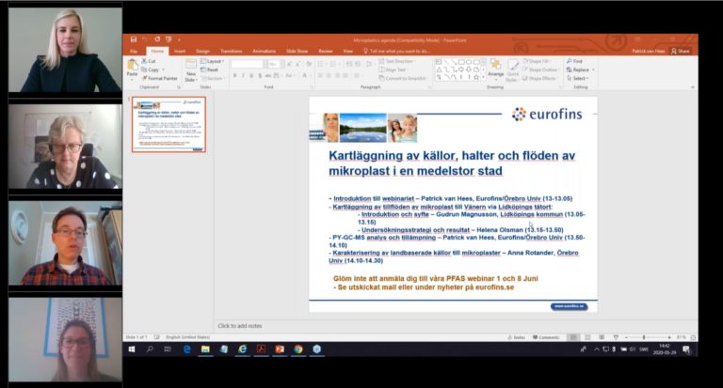Click the Paste icon in the Clipboard group

point(133,66)
